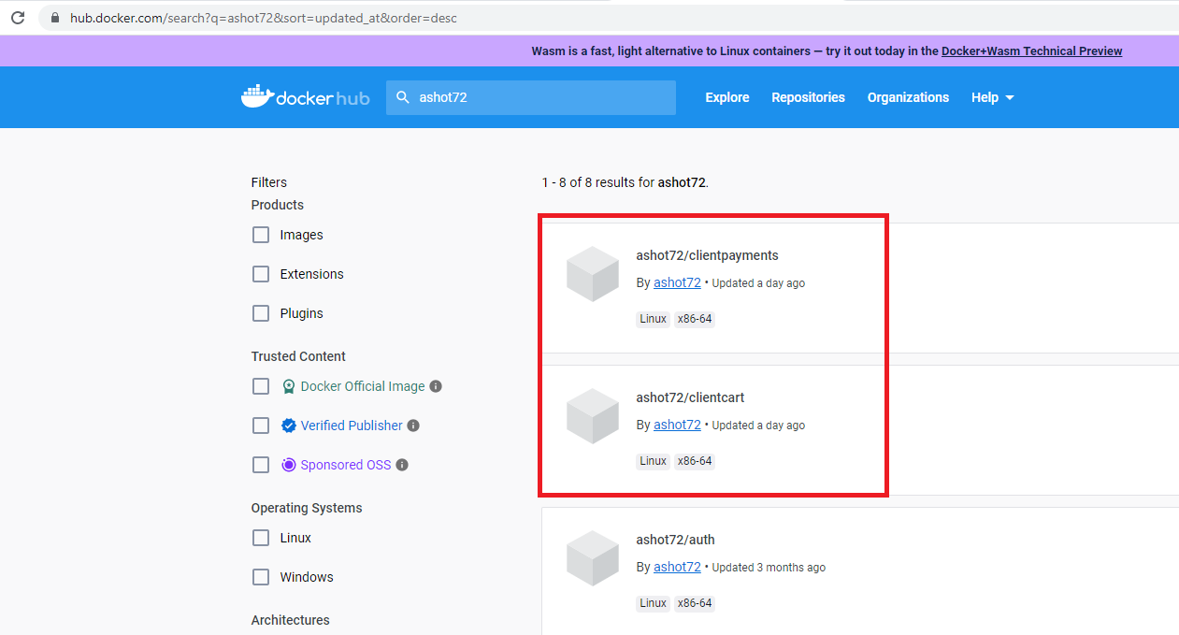Click the info icon beside Sponsored OSS
Screen dimensions: 1179x635
point(402,465)
